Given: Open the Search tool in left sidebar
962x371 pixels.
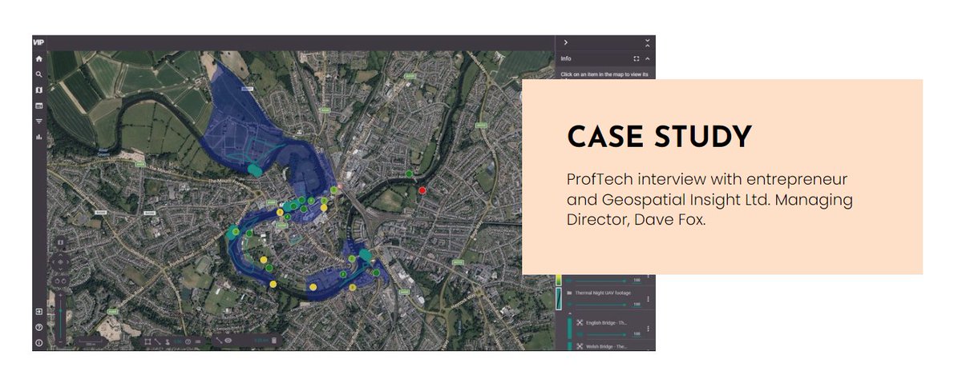Looking at the screenshot, I should [x=38, y=74].
